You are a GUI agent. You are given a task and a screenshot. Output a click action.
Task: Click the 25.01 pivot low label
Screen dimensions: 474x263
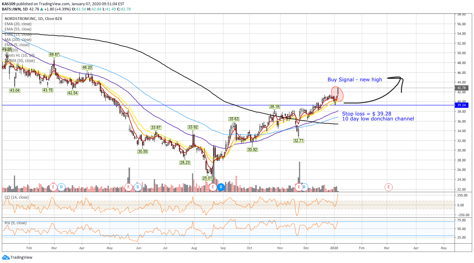[207, 178]
